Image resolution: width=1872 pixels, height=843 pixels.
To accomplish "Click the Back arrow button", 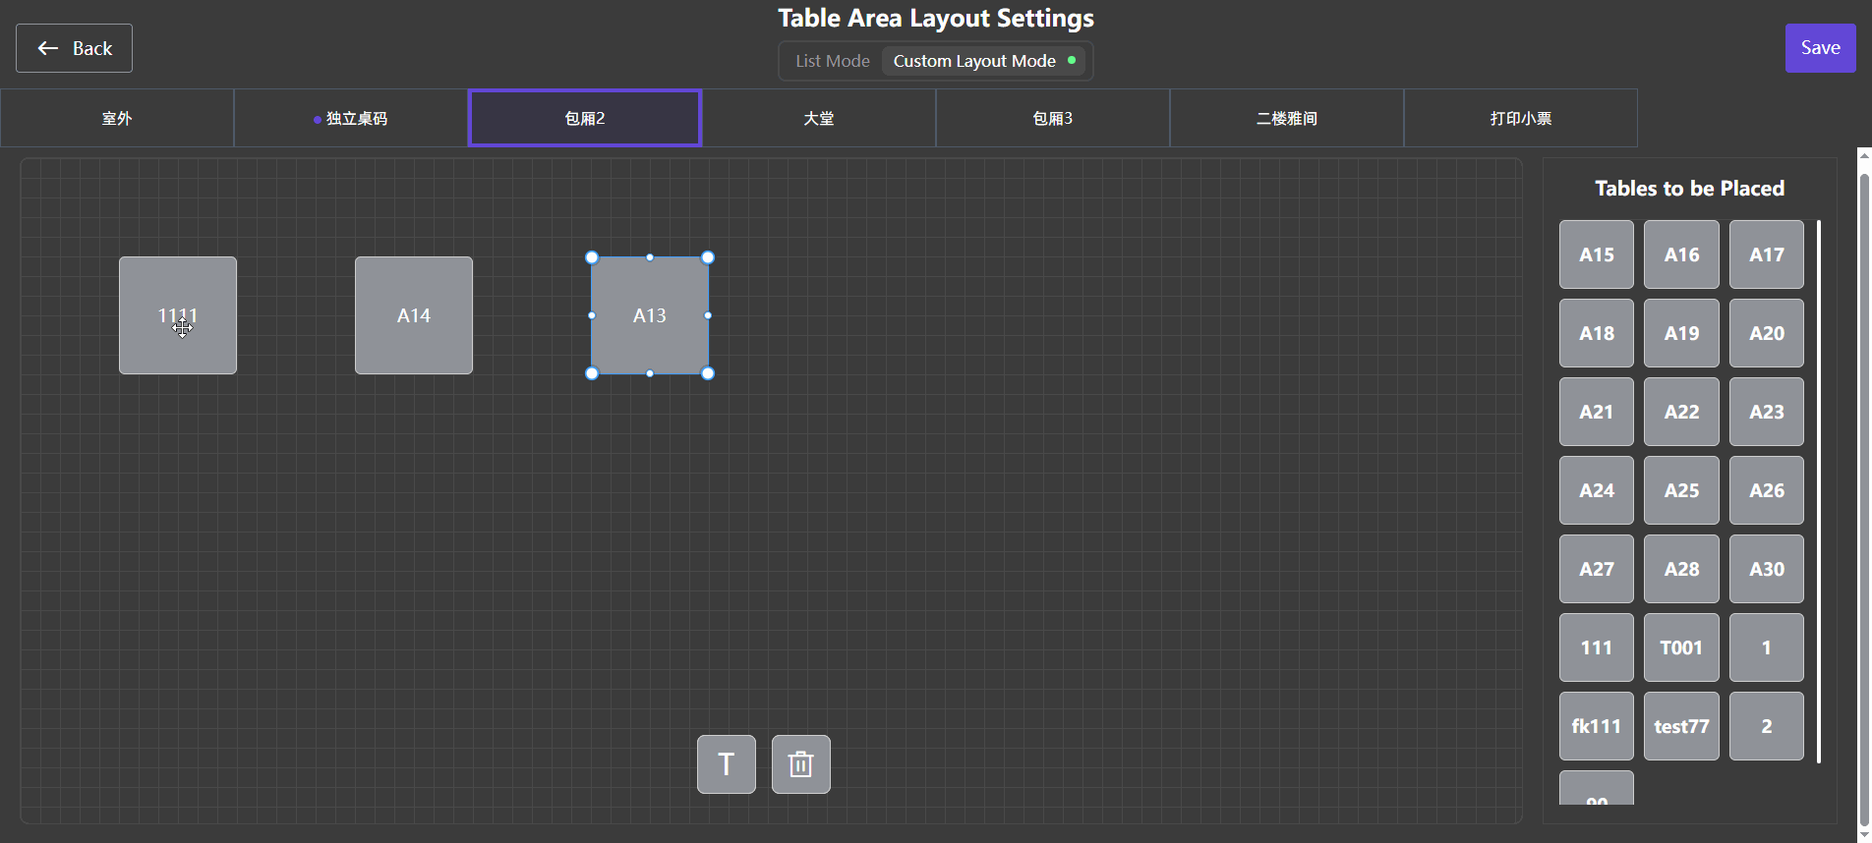I will pos(74,48).
